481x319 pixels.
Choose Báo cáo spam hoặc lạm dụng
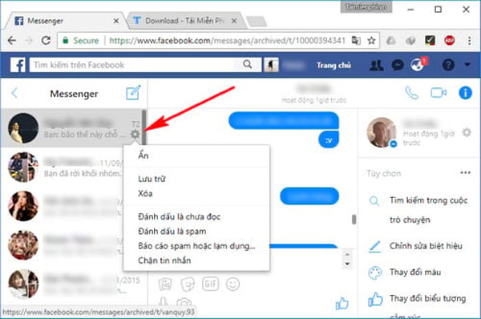196,246
